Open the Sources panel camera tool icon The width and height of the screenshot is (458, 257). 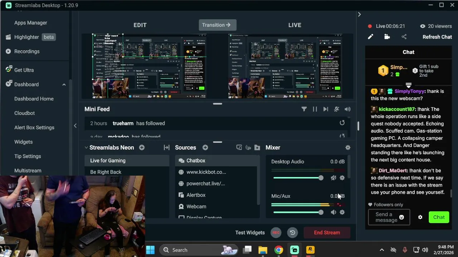tap(248, 147)
